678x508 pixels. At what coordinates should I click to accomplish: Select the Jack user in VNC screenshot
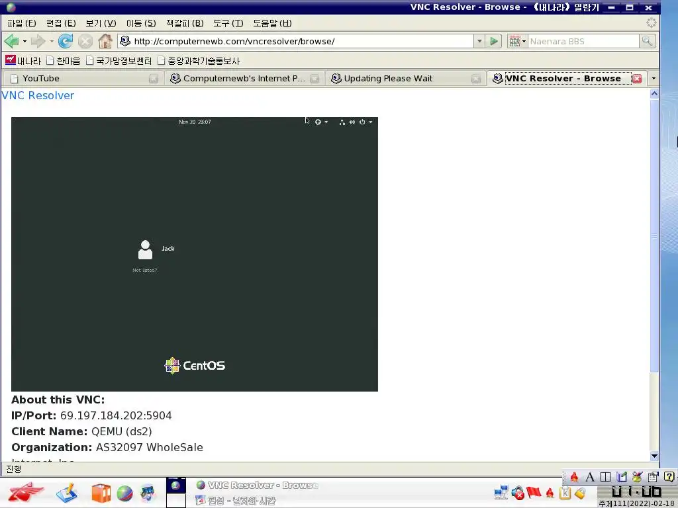click(156, 249)
